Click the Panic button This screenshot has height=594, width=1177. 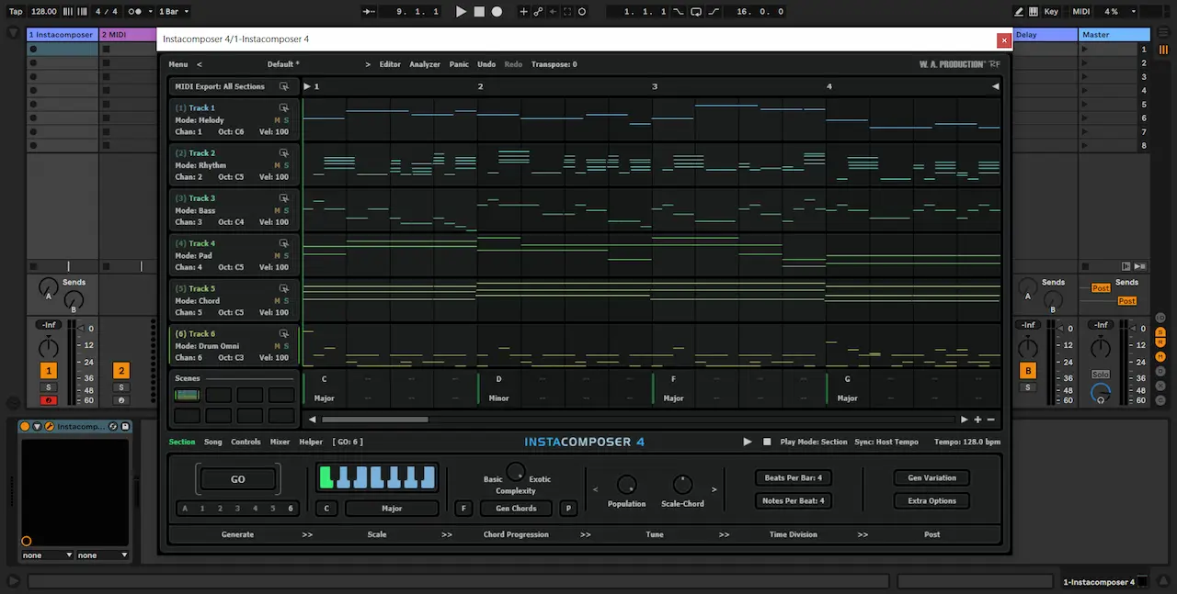[x=459, y=64]
